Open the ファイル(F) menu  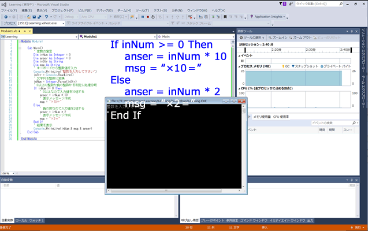[9, 10]
